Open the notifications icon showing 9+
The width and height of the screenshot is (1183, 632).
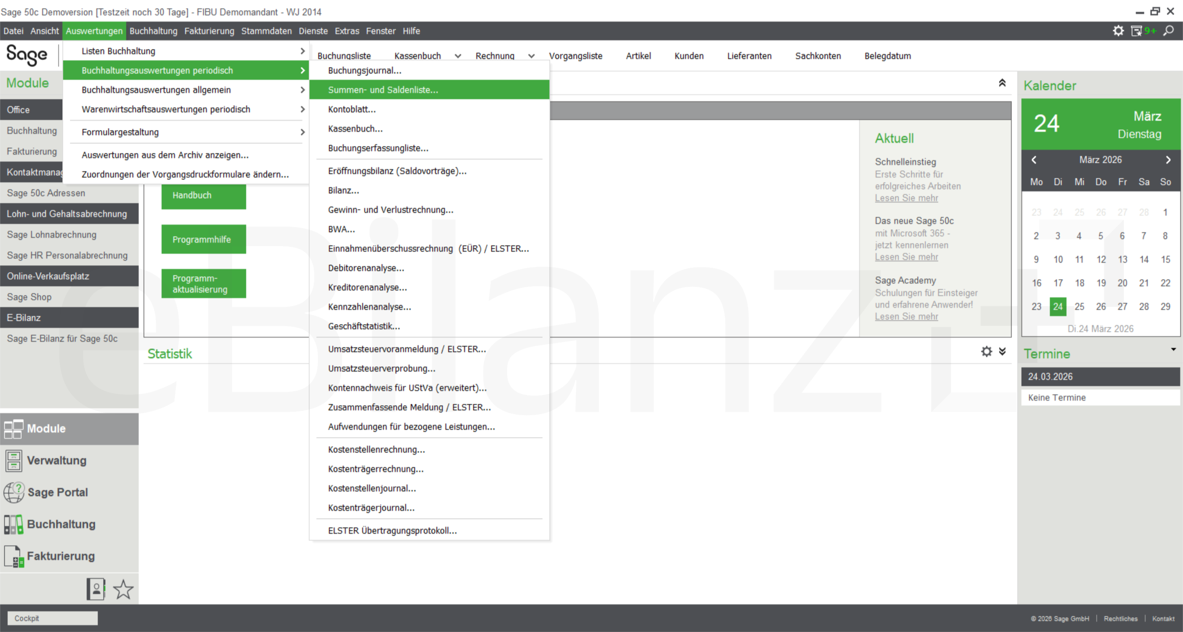coord(1143,31)
